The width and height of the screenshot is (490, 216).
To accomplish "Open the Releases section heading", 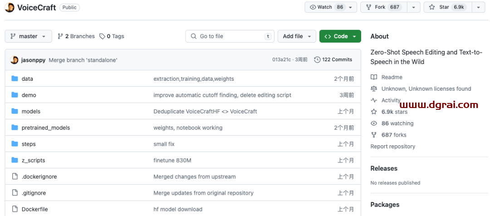I will point(384,168).
